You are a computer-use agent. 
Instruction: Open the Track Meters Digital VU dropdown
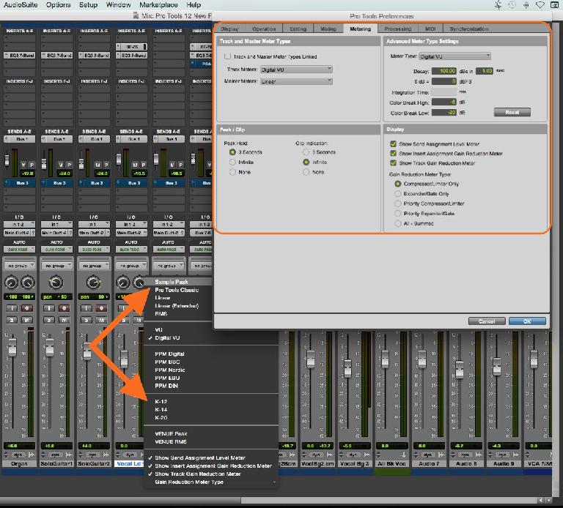pyautogui.click(x=296, y=70)
